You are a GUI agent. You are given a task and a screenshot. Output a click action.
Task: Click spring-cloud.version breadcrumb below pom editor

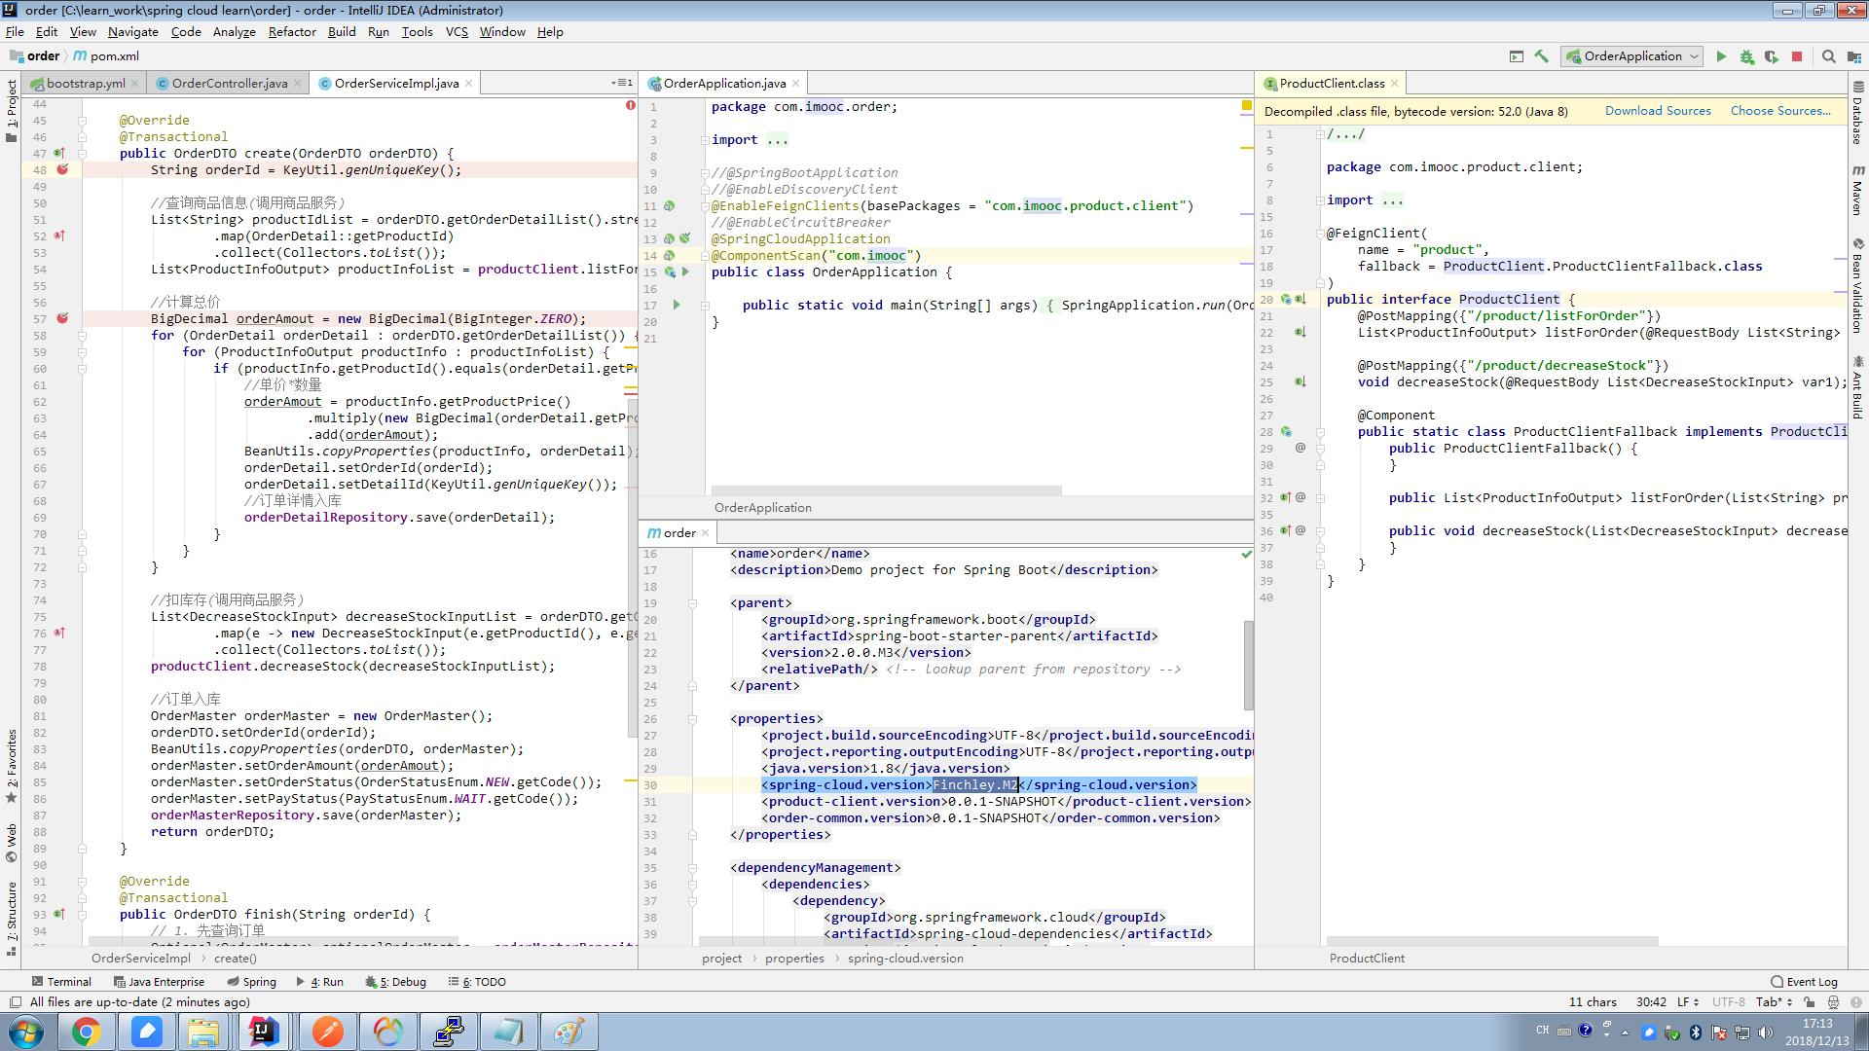(905, 959)
